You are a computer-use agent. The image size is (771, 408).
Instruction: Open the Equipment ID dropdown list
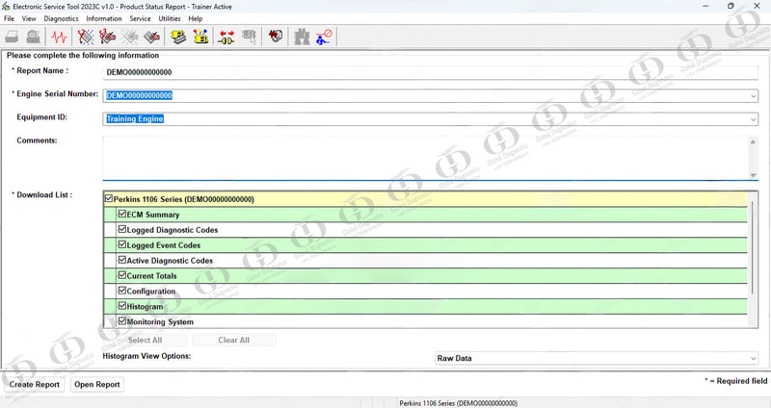pos(752,119)
